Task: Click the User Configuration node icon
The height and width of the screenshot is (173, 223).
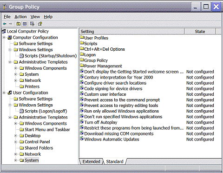Action: pos(10,93)
